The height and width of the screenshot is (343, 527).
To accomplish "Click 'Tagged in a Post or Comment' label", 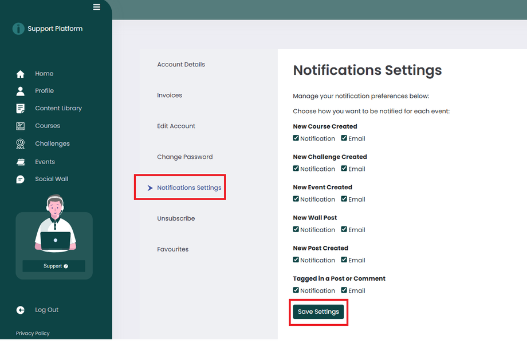I will [339, 278].
